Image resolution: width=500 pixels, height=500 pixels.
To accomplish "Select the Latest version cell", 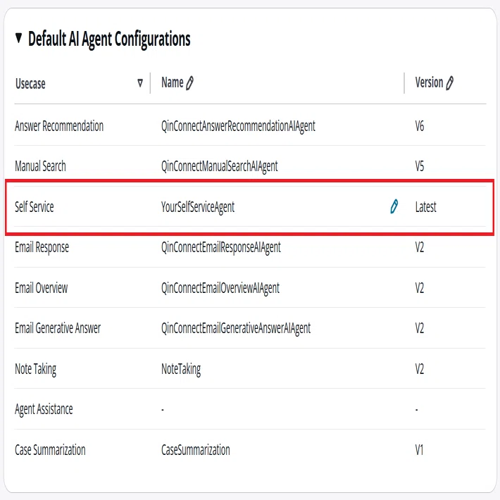I will 425,207.
